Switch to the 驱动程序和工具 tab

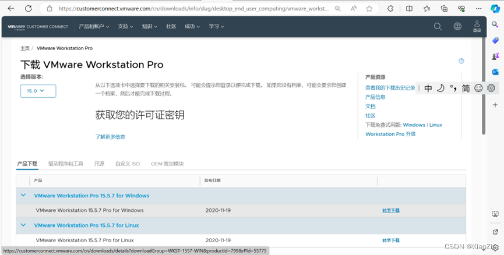[66, 164]
